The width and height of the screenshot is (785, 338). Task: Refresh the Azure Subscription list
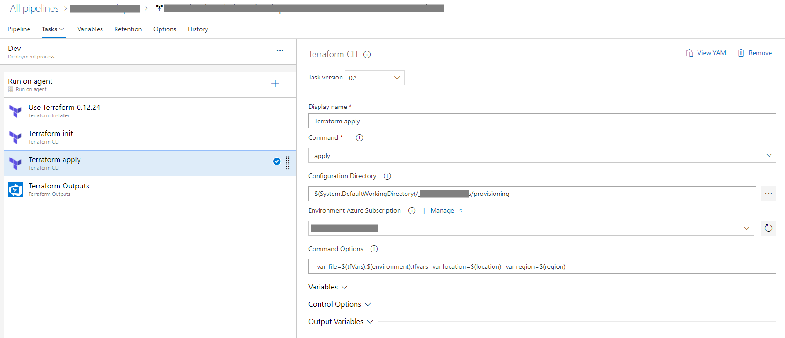[x=768, y=228]
